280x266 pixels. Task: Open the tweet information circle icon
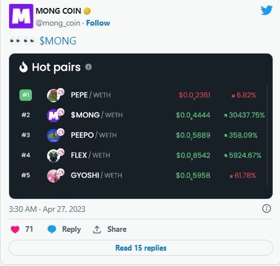(266, 208)
